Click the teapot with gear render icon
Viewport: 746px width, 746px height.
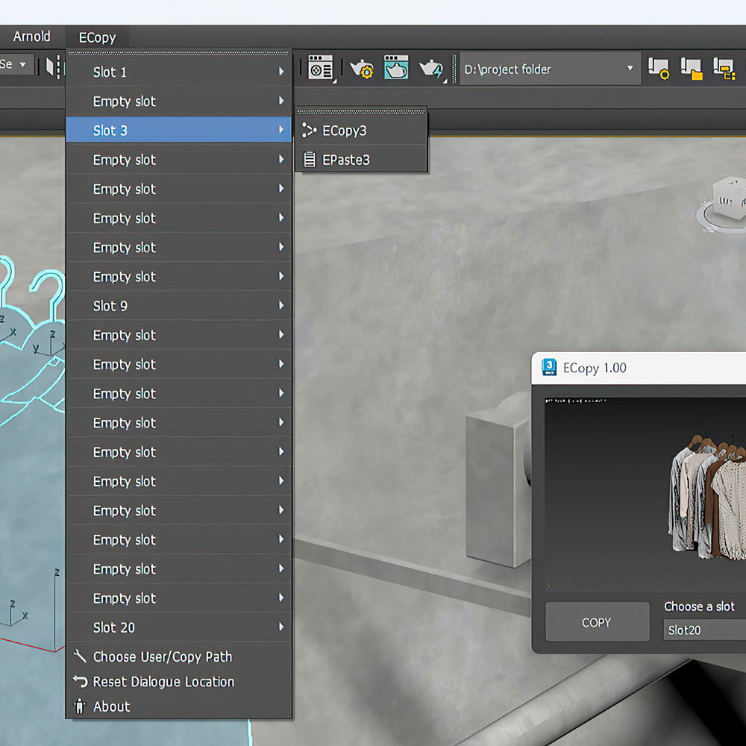pyautogui.click(x=362, y=69)
